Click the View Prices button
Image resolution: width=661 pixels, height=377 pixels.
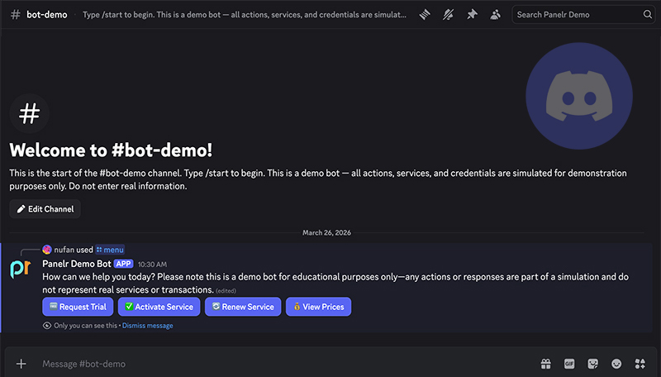coord(319,307)
